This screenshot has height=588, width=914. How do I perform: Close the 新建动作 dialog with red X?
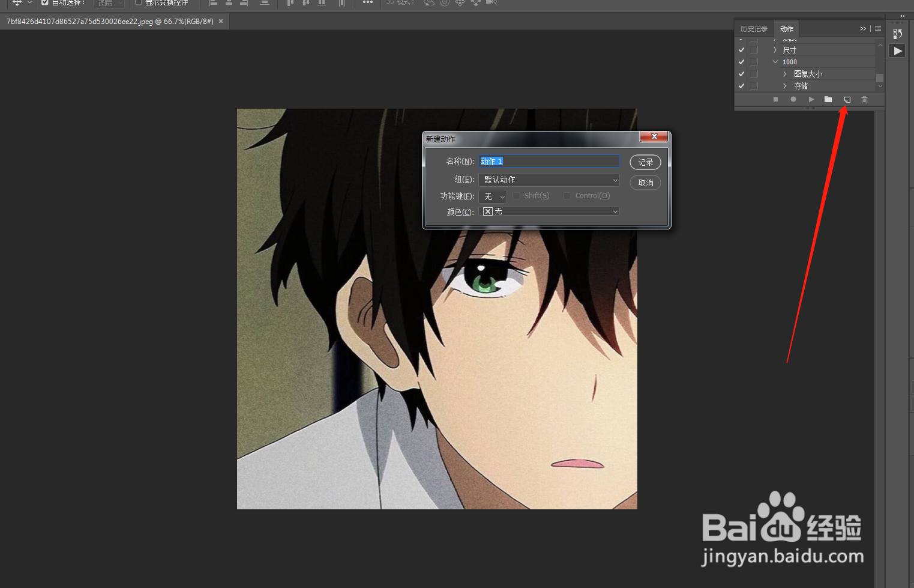tap(654, 136)
